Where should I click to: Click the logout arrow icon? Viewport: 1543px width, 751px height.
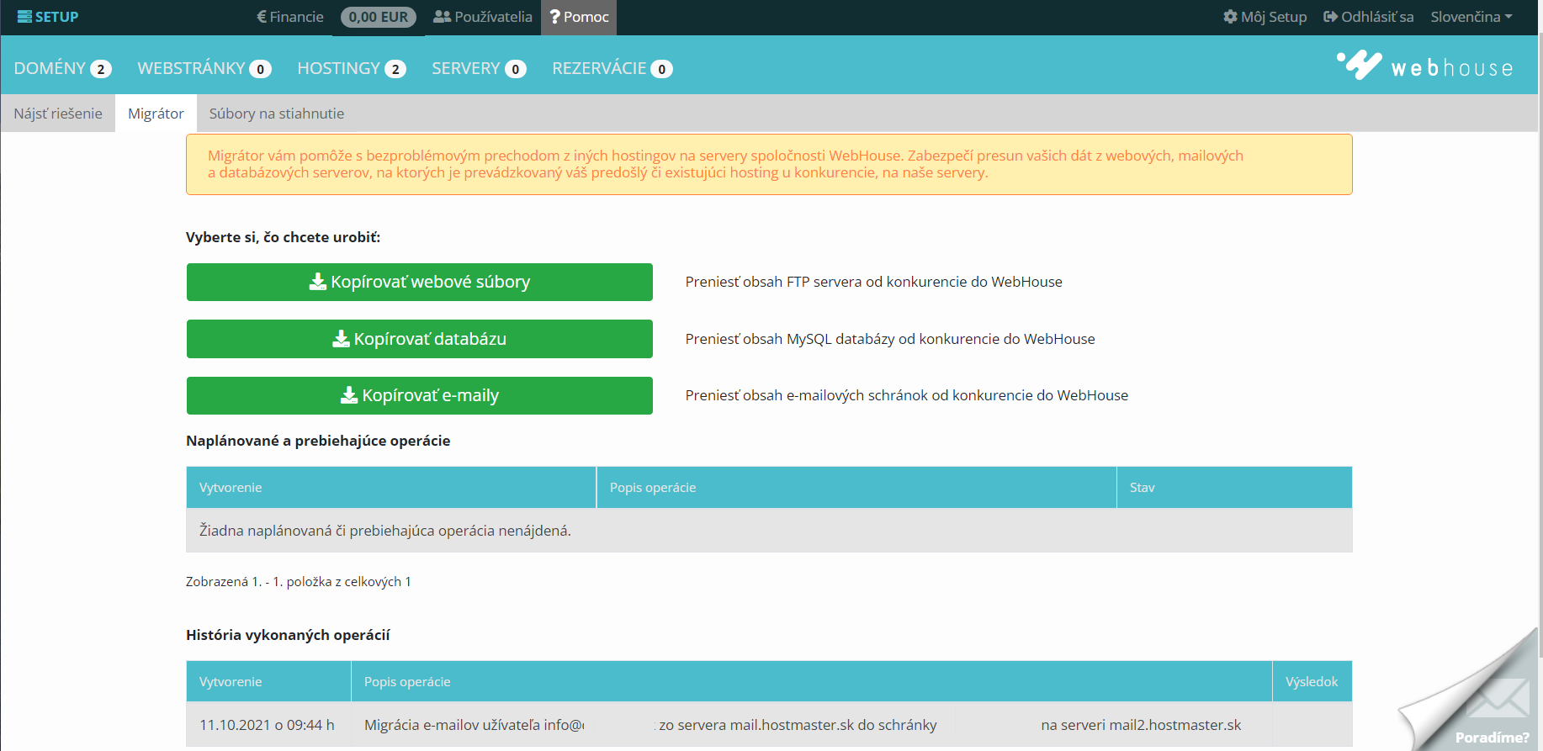pyautogui.click(x=1330, y=17)
